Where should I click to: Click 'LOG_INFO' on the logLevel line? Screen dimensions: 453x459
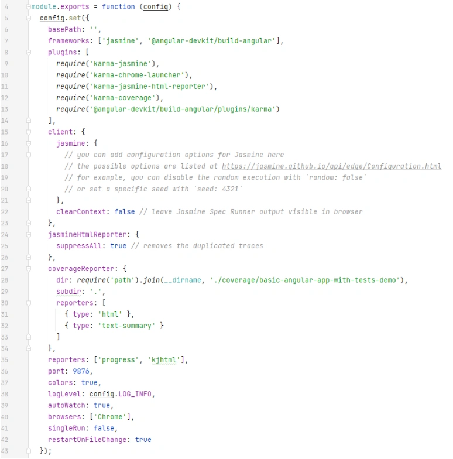(x=135, y=394)
